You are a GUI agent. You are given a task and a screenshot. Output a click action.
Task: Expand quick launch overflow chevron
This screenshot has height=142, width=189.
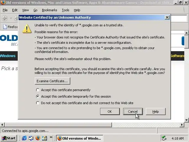tap(51, 137)
